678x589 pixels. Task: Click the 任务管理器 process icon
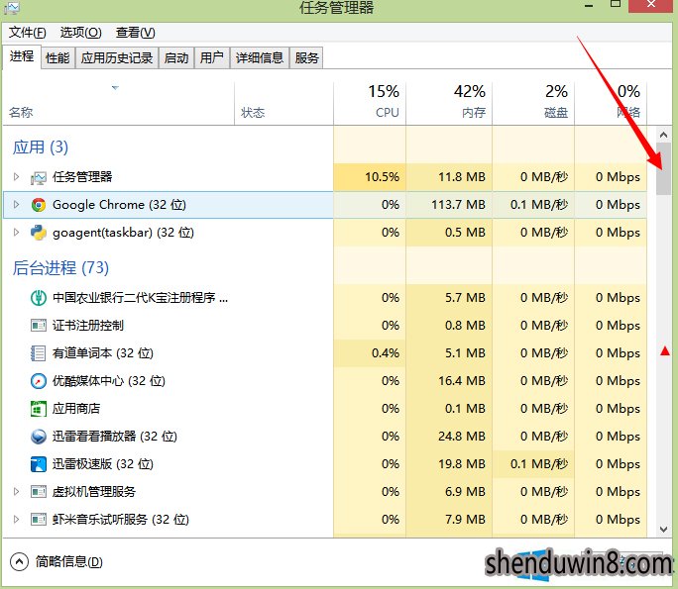(38, 177)
